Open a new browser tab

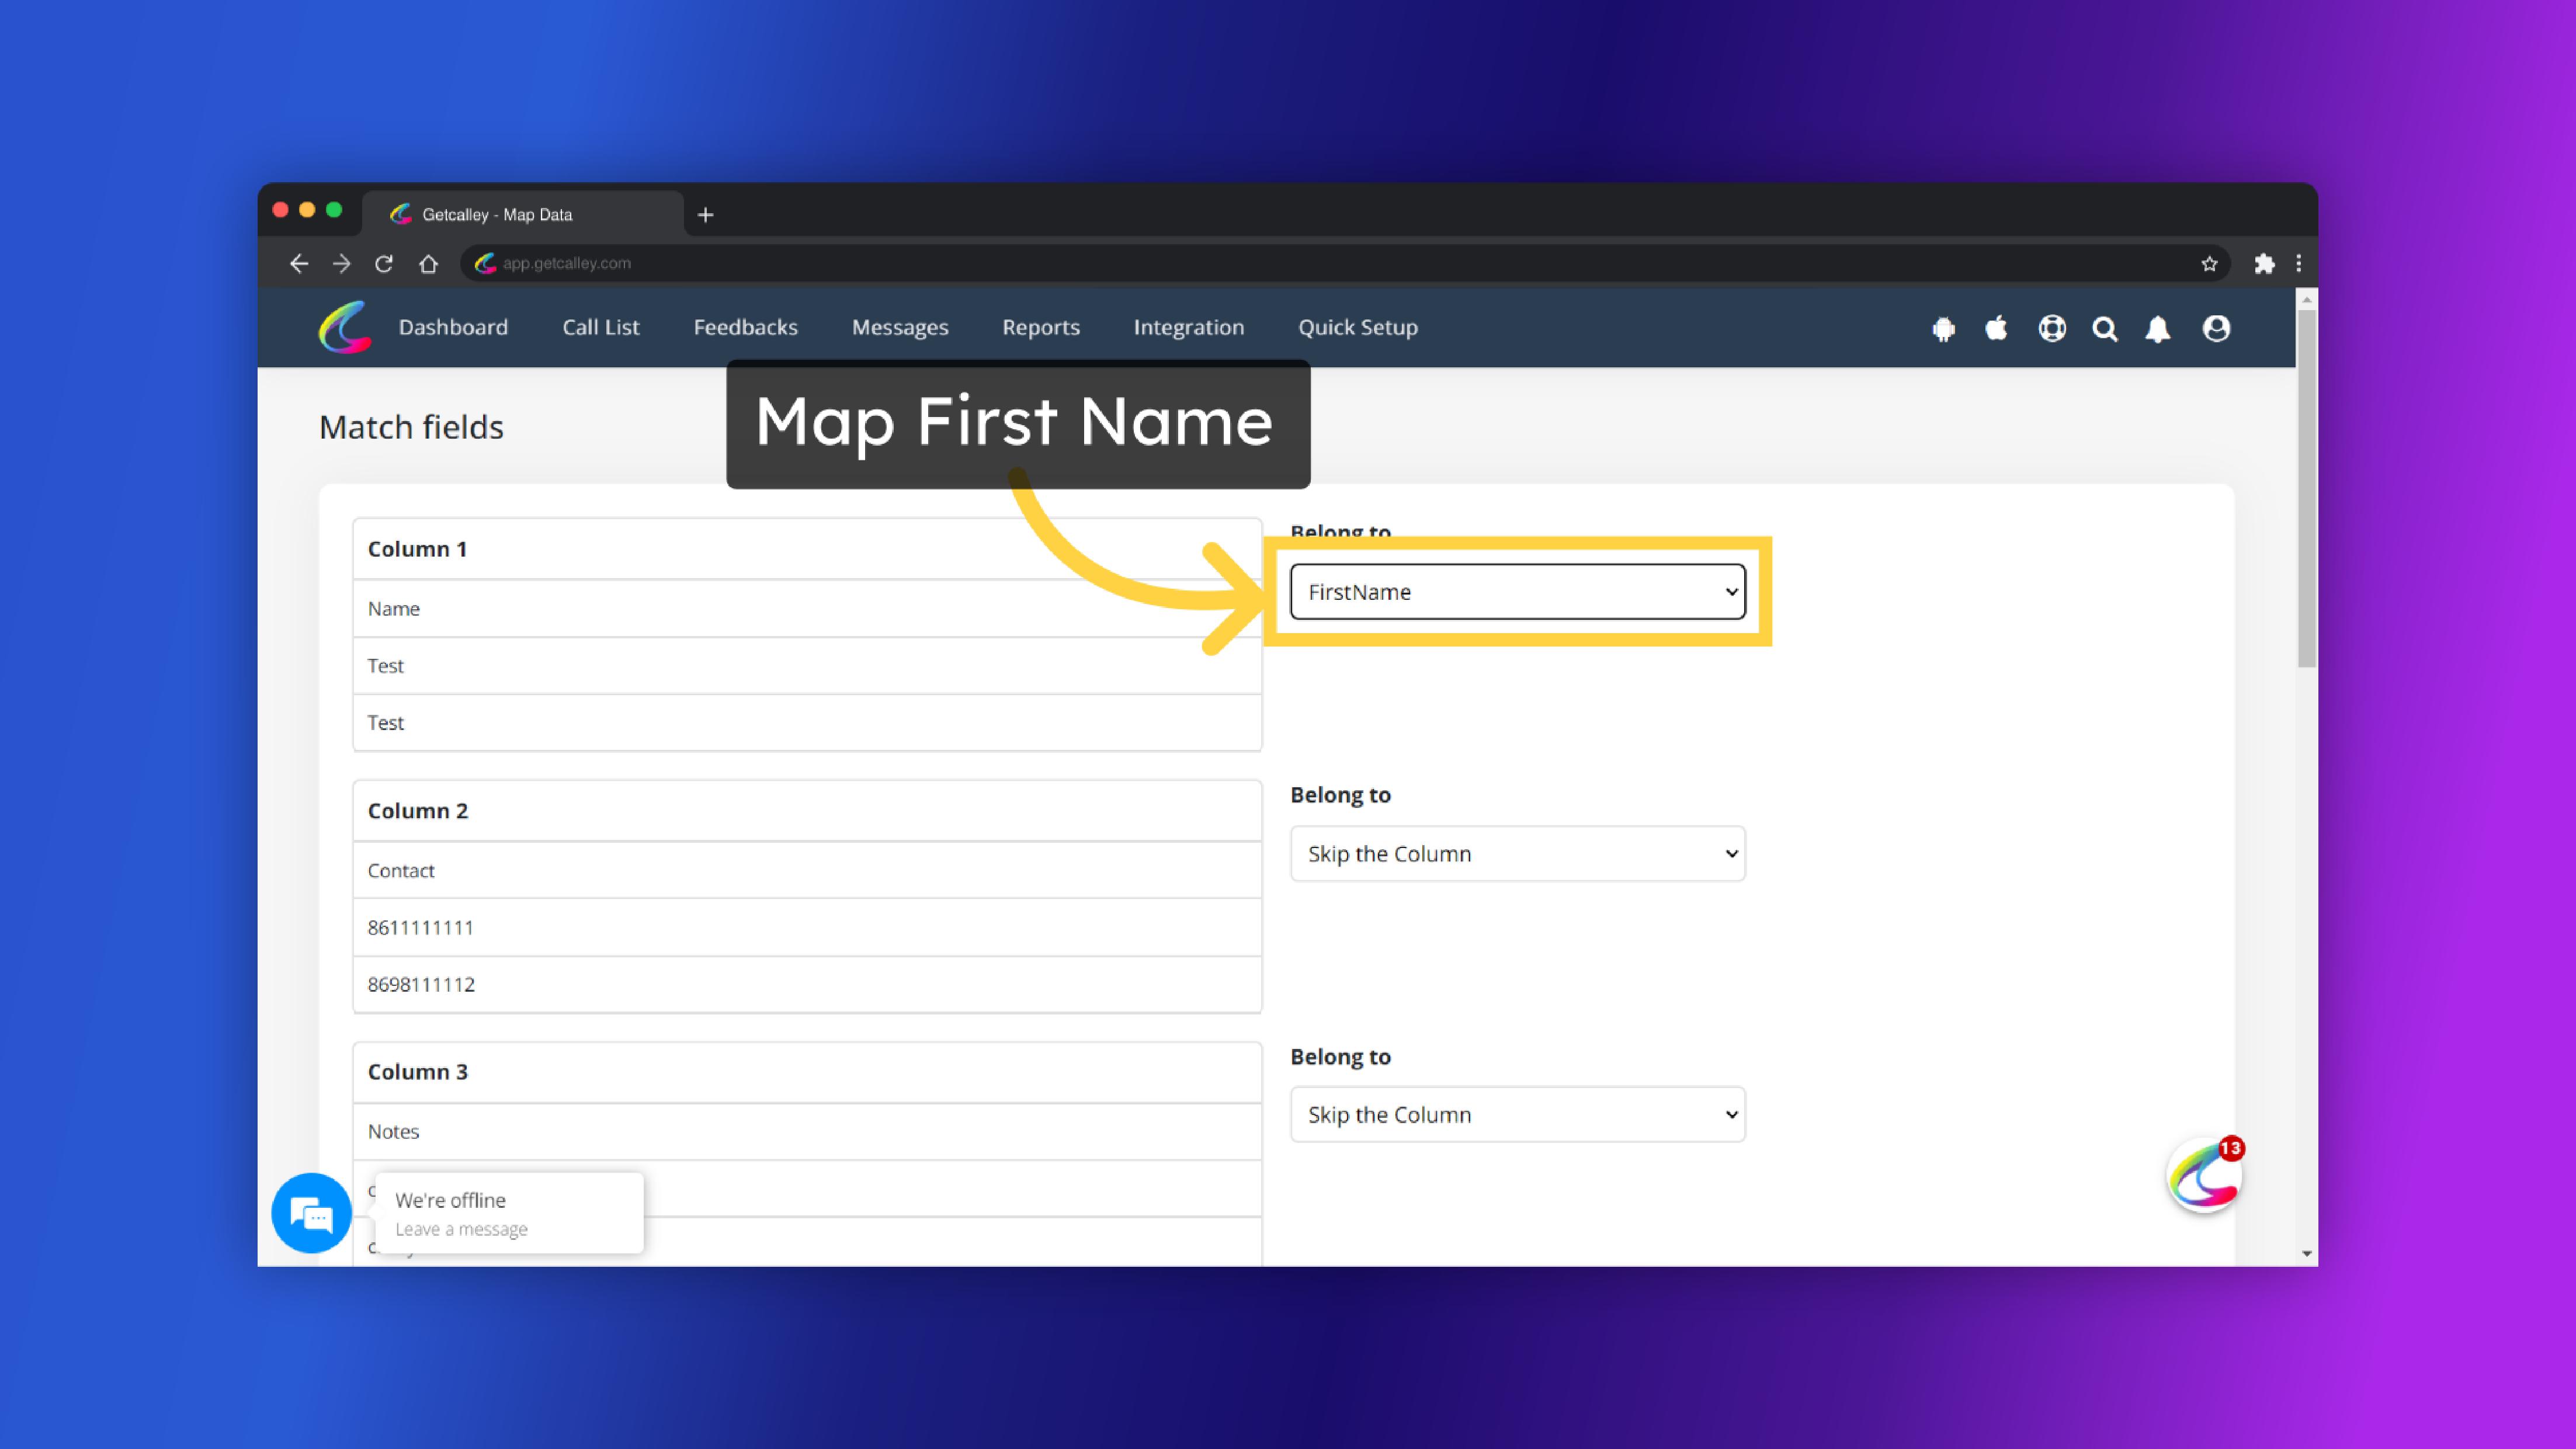pos(705,215)
